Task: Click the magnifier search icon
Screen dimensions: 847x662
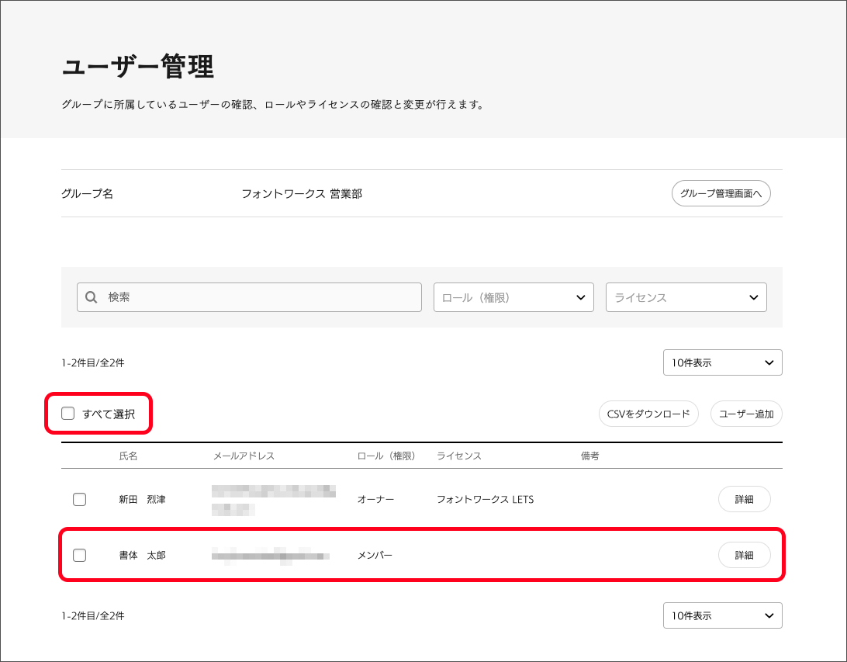Action: click(91, 297)
